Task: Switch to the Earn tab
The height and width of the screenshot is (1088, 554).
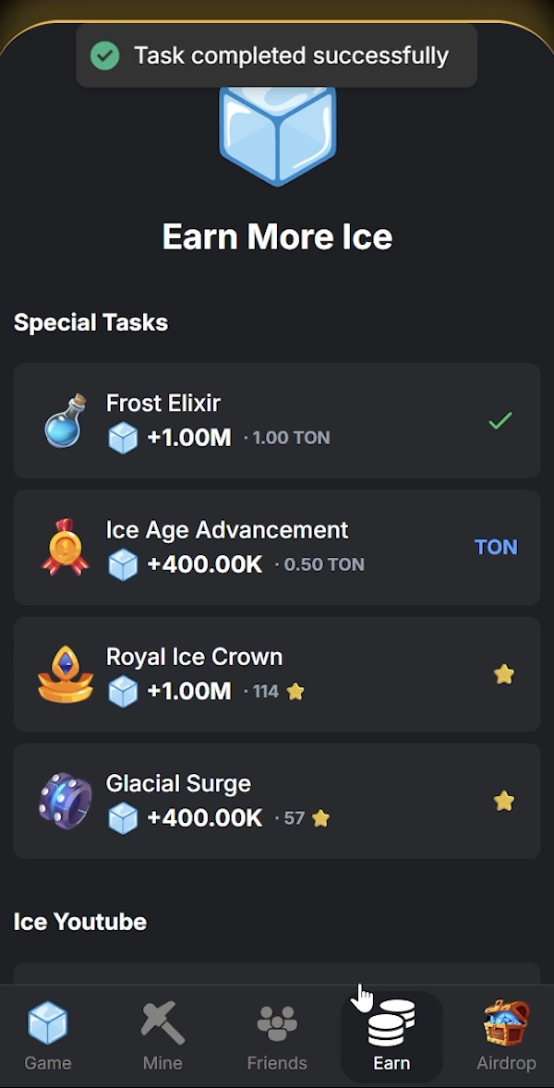Action: click(x=391, y=1034)
